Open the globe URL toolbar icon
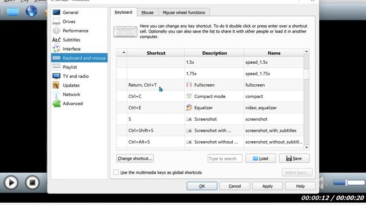 (31, 11)
